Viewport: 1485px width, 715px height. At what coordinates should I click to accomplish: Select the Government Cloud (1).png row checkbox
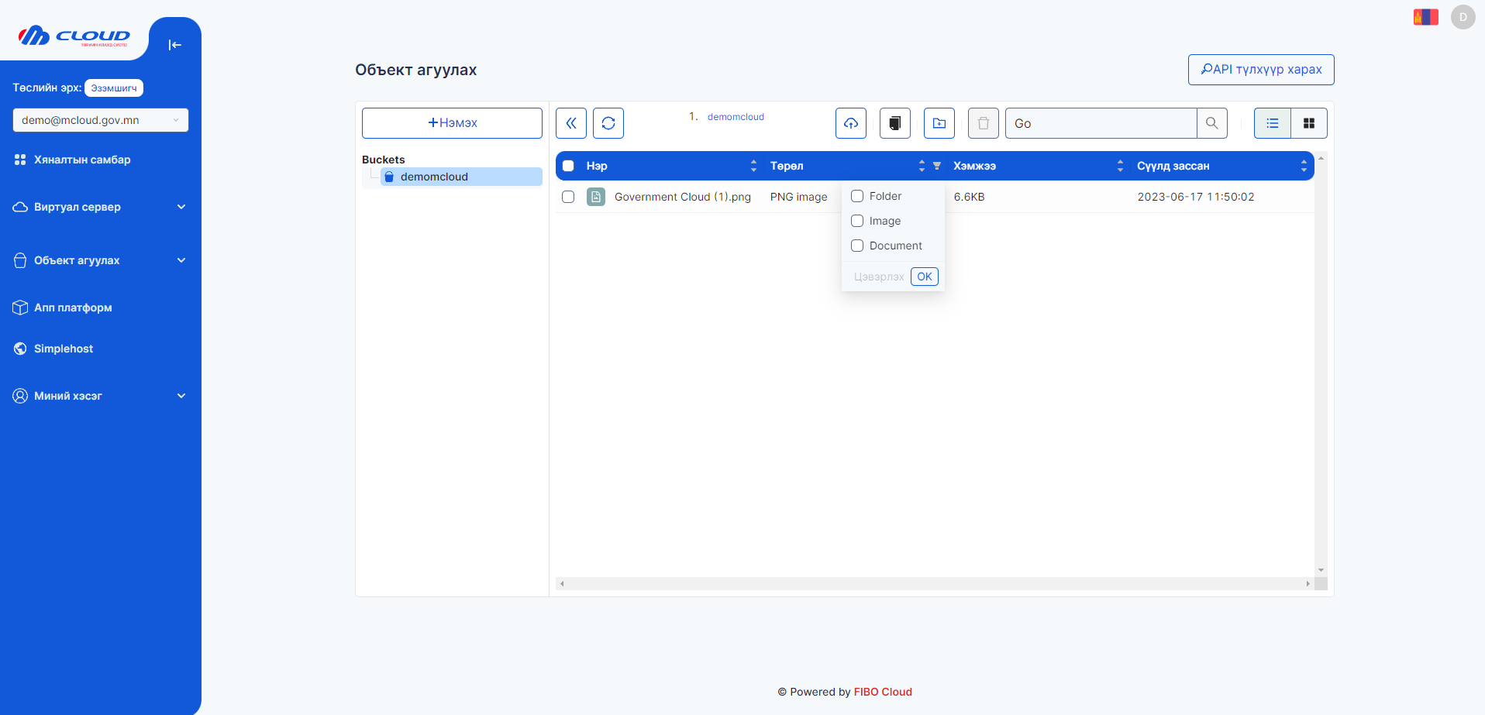pos(568,197)
